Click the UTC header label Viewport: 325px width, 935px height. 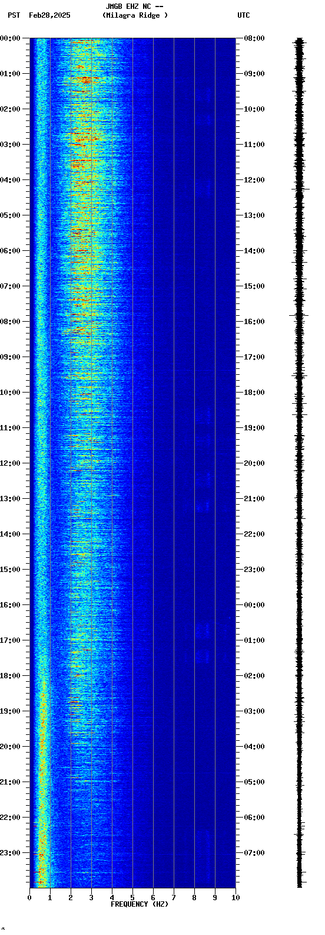[x=244, y=15]
